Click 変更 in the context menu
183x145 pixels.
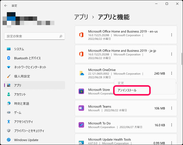[x=121, y=83]
